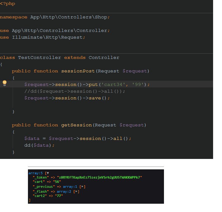Select the "_token" string value
The image size is (222, 212).
point(99,177)
